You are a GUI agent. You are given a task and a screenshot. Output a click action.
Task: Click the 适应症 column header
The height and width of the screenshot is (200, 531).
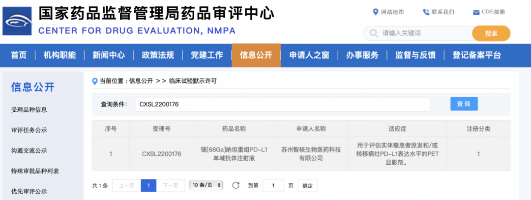pyautogui.click(x=398, y=129)
